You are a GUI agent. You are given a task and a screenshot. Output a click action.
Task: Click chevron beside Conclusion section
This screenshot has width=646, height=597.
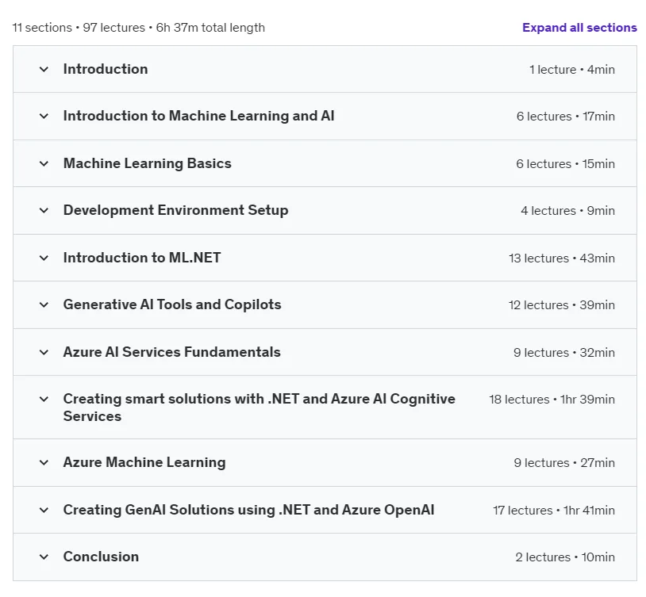point(44,557)
